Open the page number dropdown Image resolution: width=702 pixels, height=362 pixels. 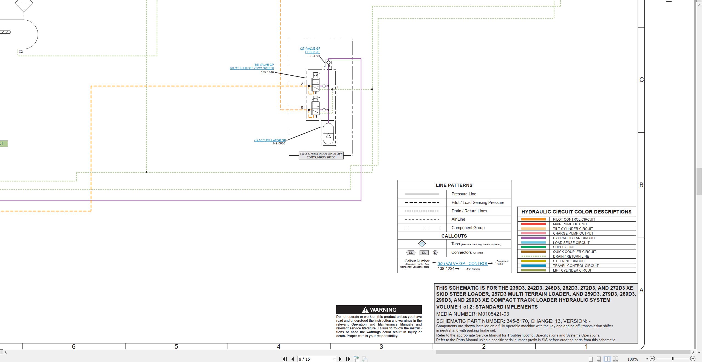click(x=334, y=359)
